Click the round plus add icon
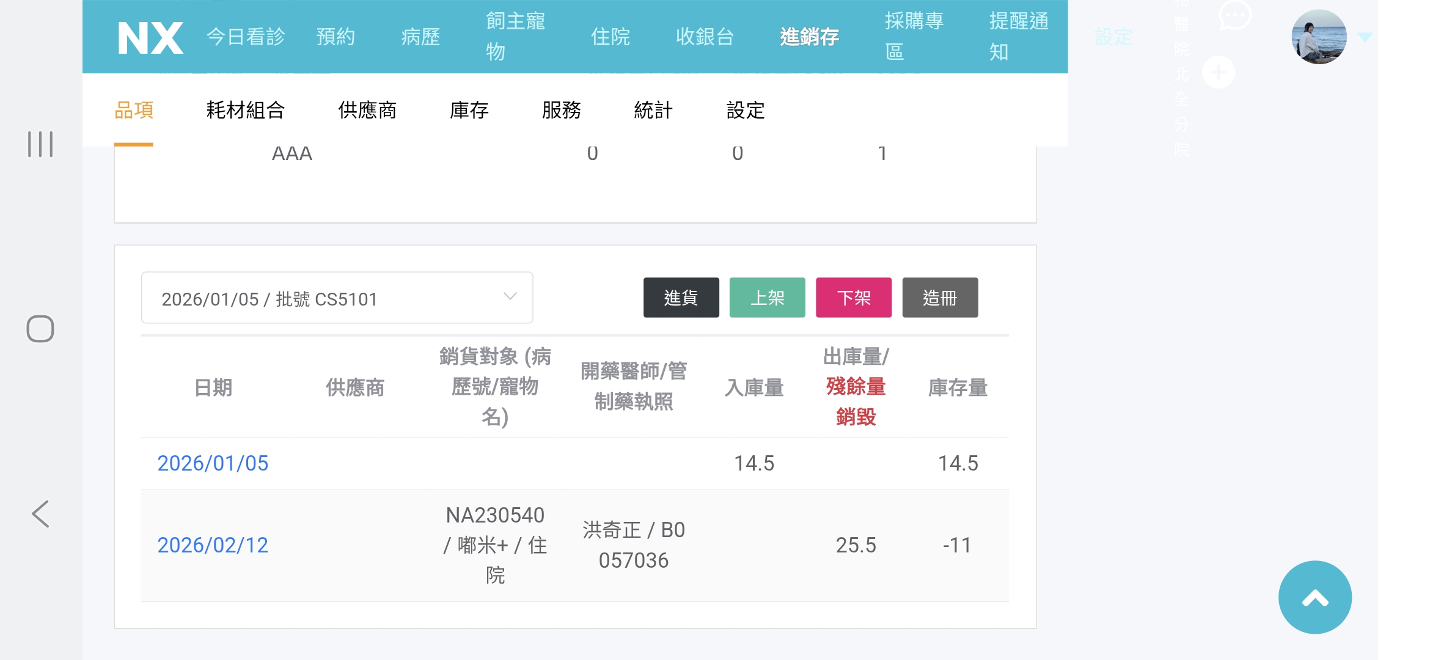This screenshot has width=1430, height=660. (x=1219, y=72)
